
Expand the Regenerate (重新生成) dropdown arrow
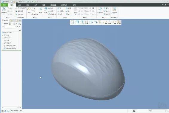(4, 14)
